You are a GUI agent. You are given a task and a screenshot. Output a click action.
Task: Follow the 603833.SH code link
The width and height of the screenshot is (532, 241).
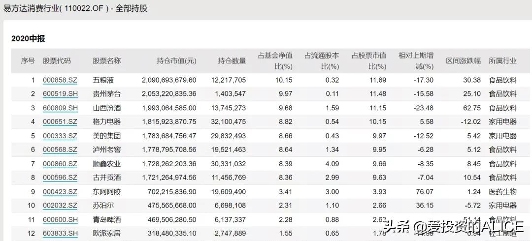[x=60, y=234]
